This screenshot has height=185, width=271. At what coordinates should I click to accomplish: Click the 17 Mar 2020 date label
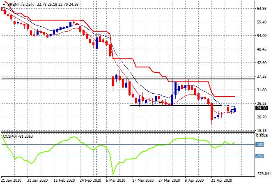point(143,180)
